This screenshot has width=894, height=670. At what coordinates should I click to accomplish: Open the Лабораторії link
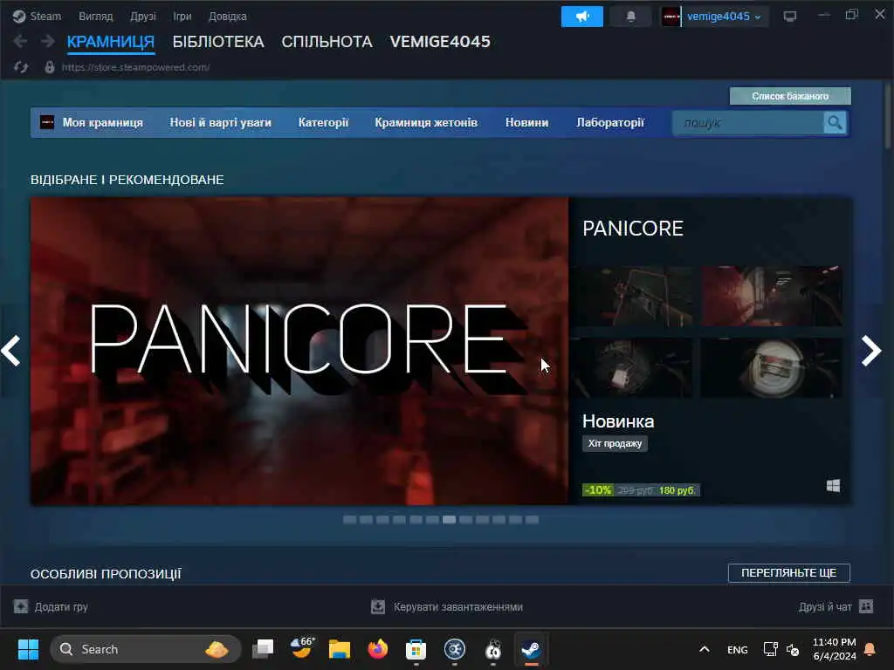click(610, 122)
